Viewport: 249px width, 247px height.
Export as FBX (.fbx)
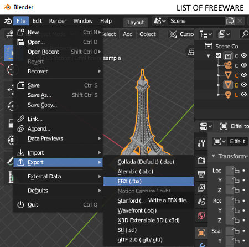coord(148,181)
